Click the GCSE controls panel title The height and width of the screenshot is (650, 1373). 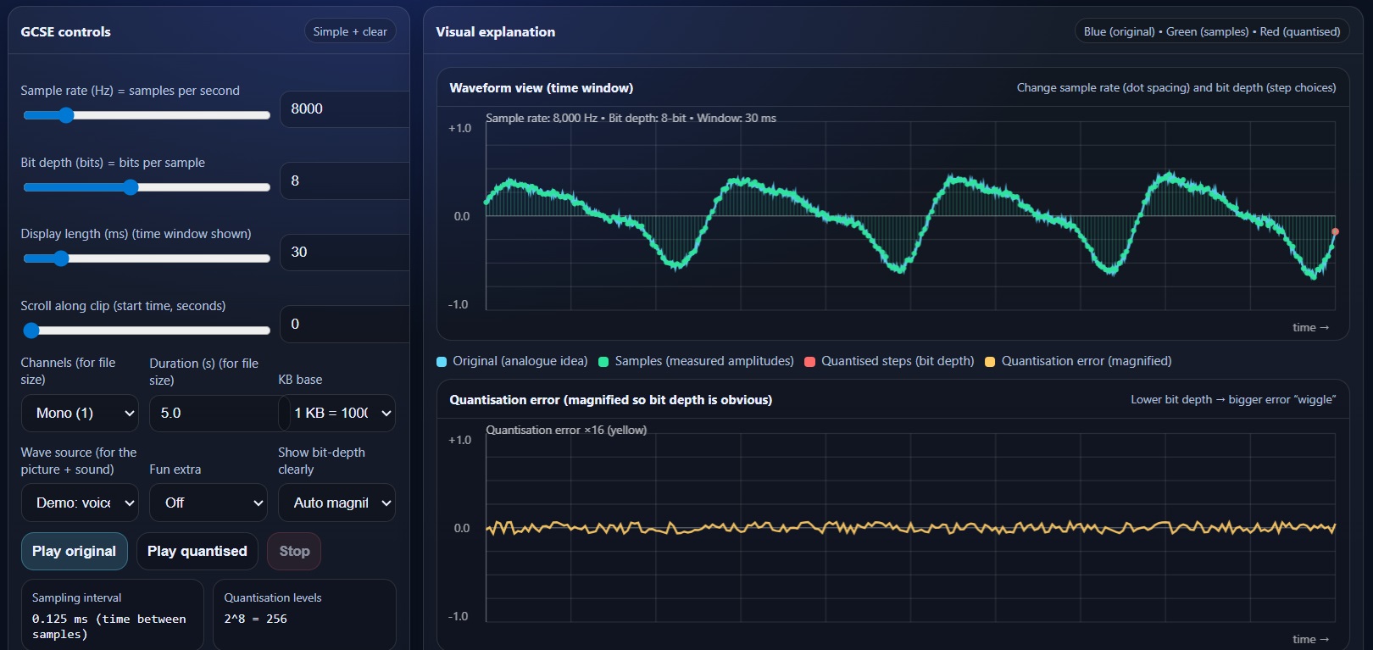(65, 32)
